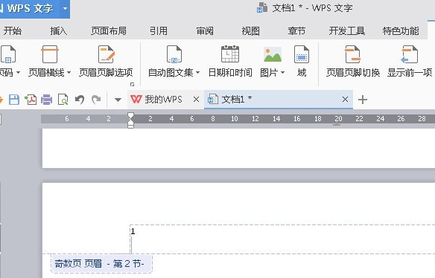Expand the quick access toolbar customize arrow
The image size is (435, 278).
118,100
